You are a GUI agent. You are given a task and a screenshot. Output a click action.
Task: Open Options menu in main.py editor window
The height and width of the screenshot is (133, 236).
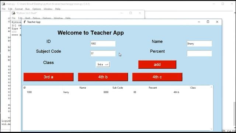click(x=37, y=9)
